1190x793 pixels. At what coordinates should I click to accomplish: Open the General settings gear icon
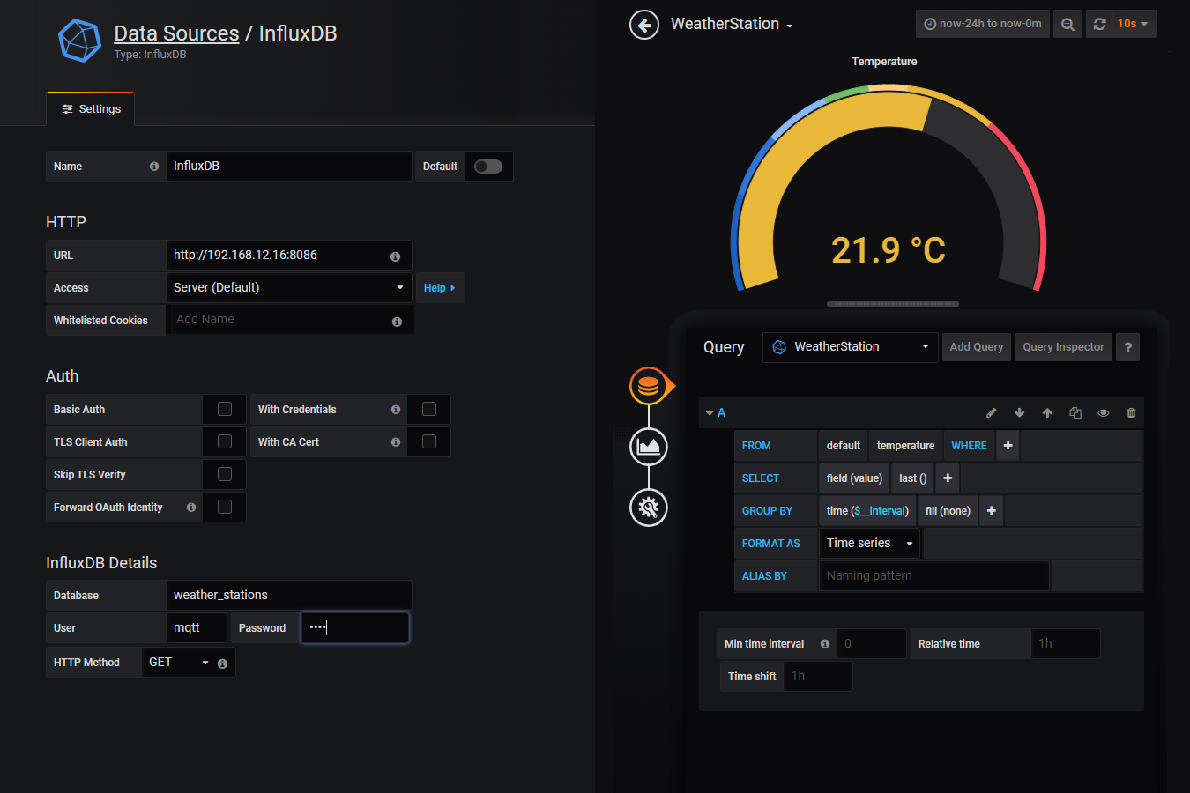(x=649, y=508)
